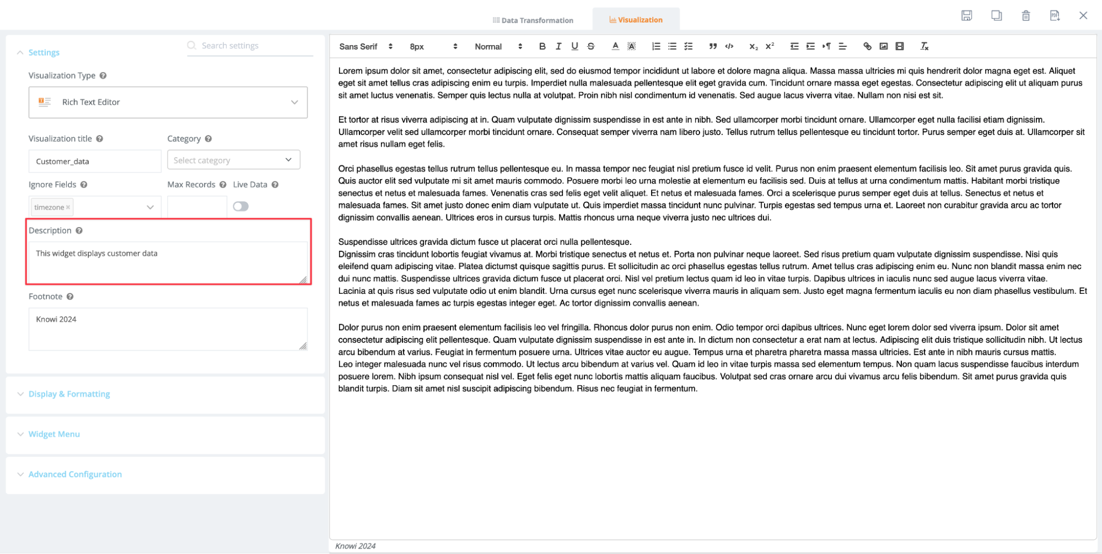Remove the timezone tag from Ignore Fields
The height and width of the screenshot is (554, 1102).
(68, 207)
